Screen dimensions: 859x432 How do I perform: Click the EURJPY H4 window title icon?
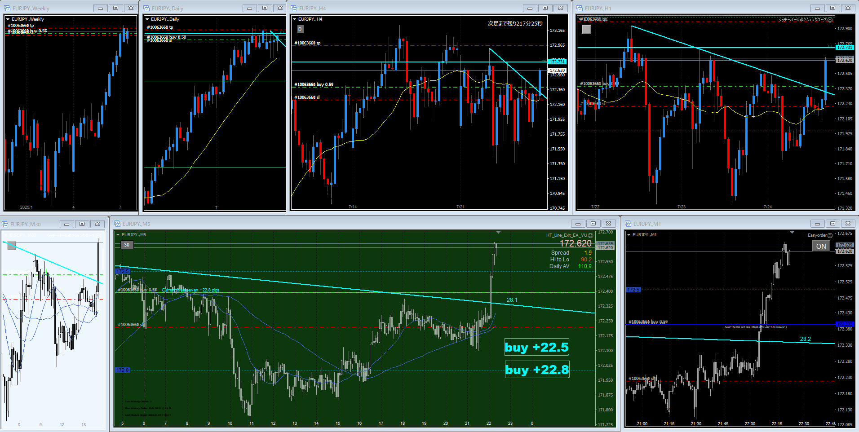pos(294,8)
